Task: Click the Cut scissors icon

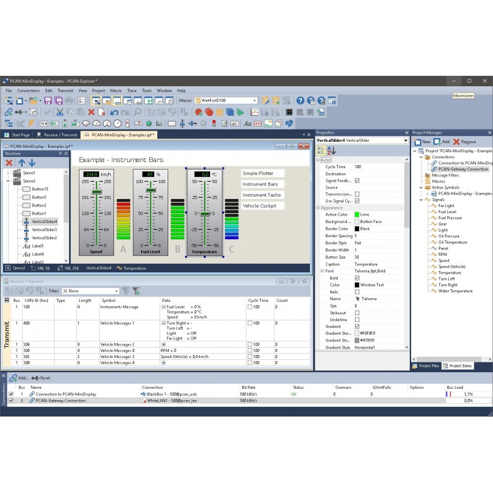Action: [60, 112]
